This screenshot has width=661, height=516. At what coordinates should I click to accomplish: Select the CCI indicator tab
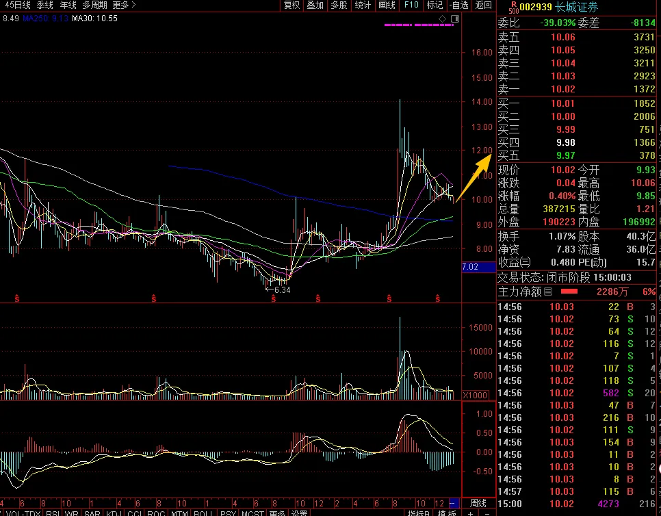coord(135,513)
